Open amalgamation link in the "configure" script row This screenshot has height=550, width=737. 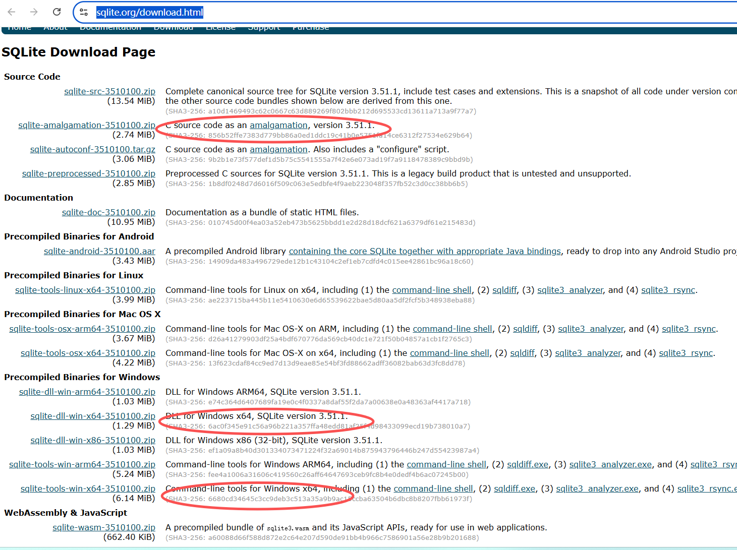pyautogui.click(x=278, y=149)
